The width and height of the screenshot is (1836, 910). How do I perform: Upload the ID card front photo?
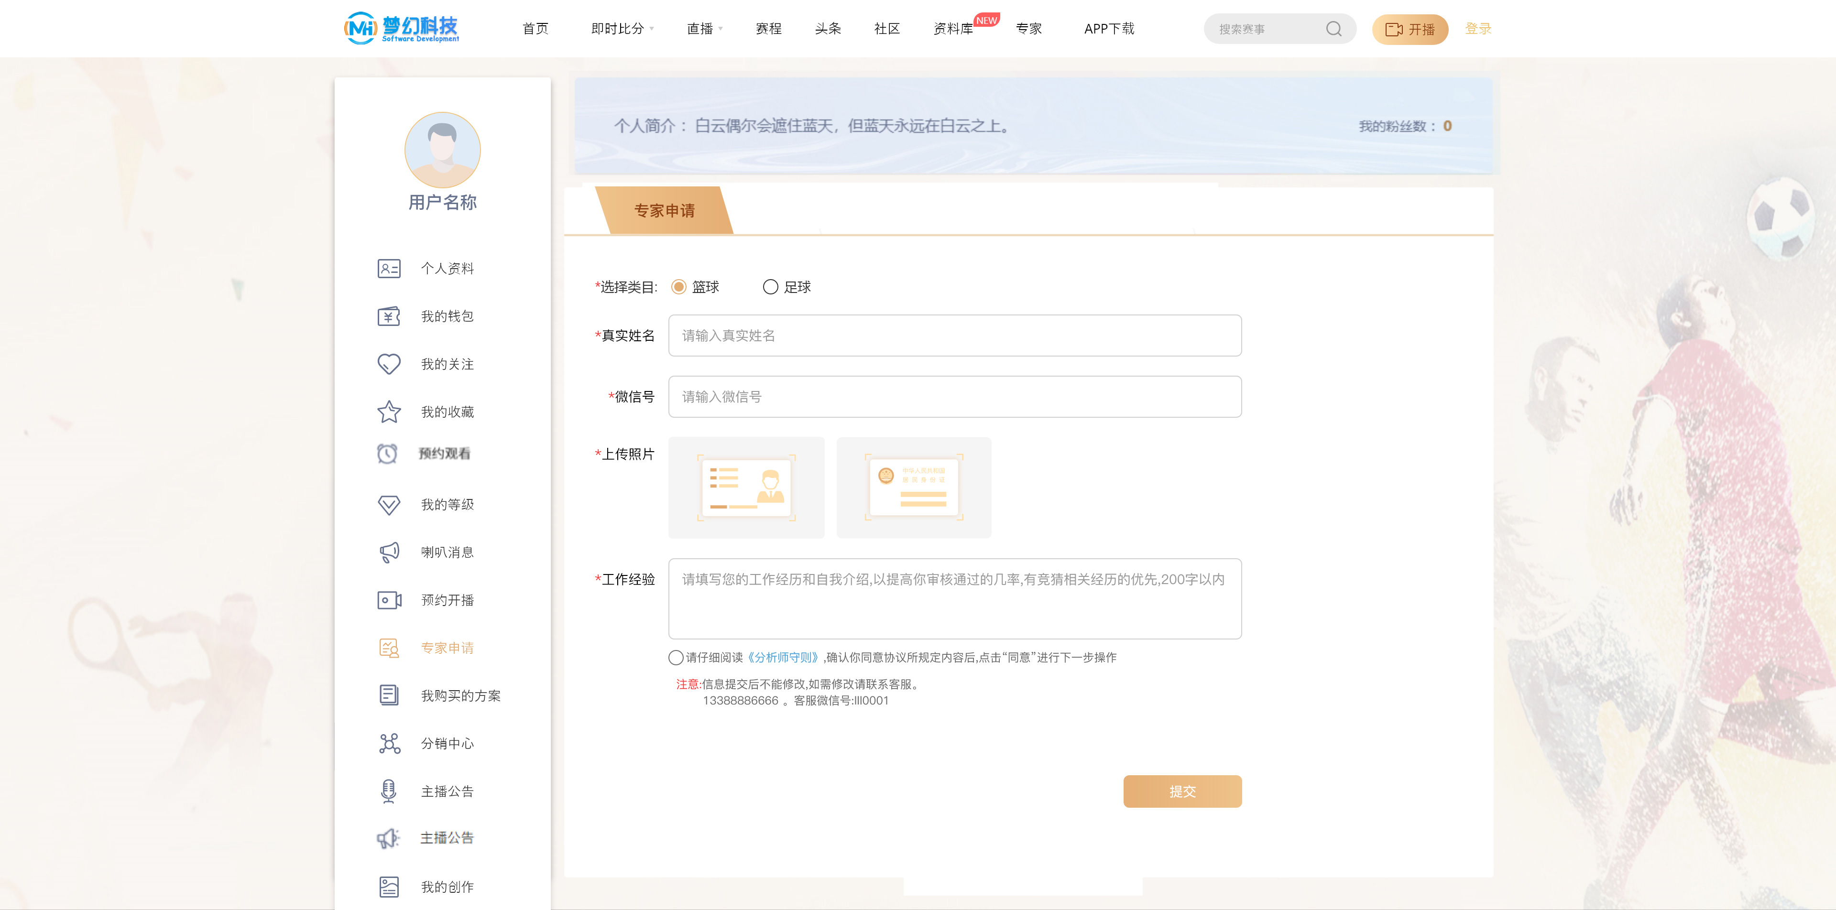(x=746, y=487)
